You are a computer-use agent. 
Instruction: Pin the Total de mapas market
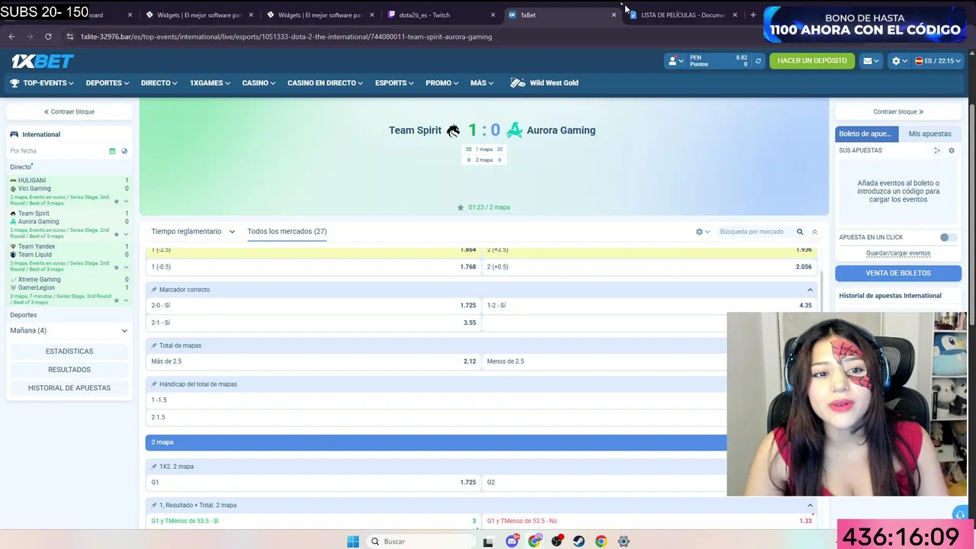[x=154, y=346]
